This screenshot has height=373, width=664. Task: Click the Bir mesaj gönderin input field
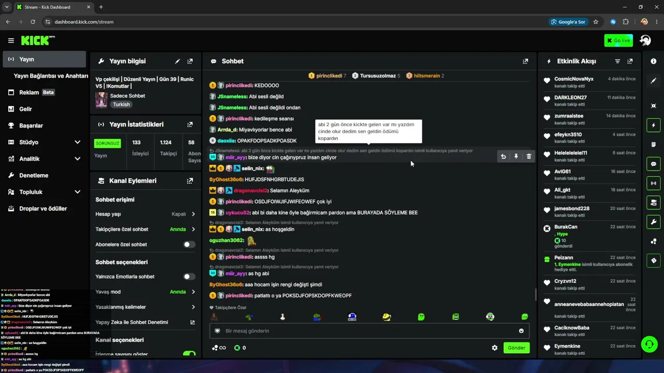370,331
